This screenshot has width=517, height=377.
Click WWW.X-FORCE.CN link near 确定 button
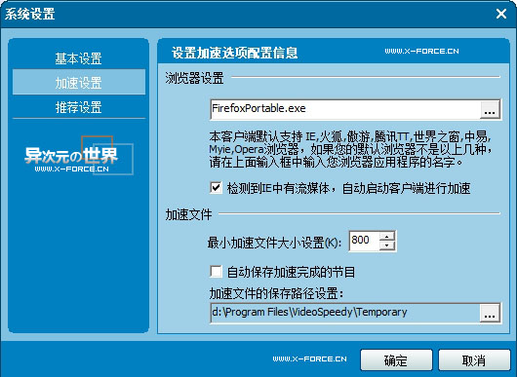pos(309,358)
